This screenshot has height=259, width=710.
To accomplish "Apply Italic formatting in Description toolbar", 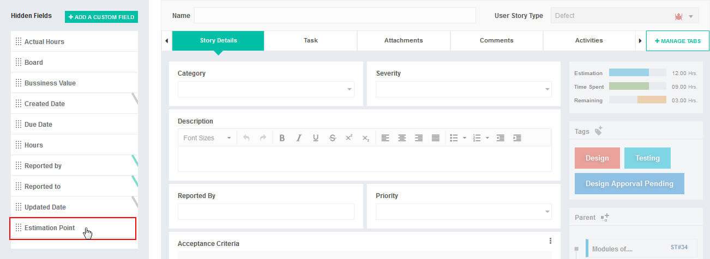I will (299, 138).
